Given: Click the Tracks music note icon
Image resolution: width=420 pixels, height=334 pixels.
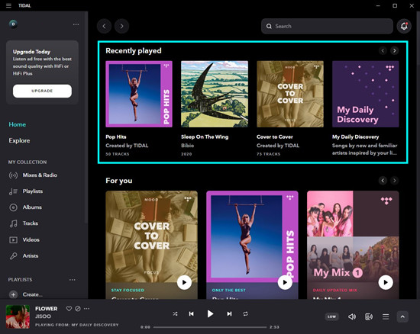Looking at the screenshot, I should tap(13, 223).
